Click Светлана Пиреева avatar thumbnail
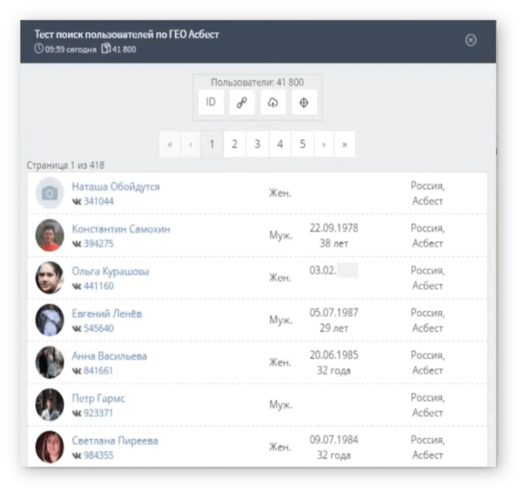Viewport: 523px width, 493px height. pyautogui.click(x=50, y=447)
